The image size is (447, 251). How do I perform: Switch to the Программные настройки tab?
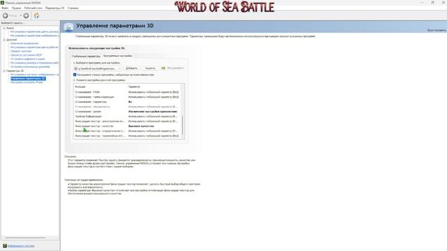pos(117,56)
